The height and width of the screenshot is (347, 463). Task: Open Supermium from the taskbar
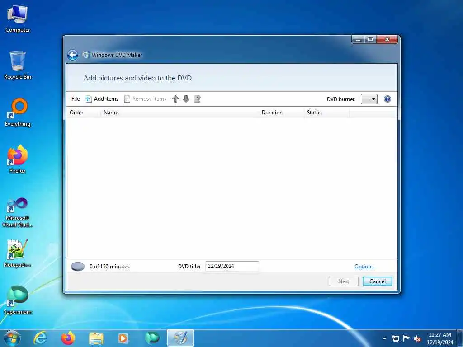tap(152, 338)
